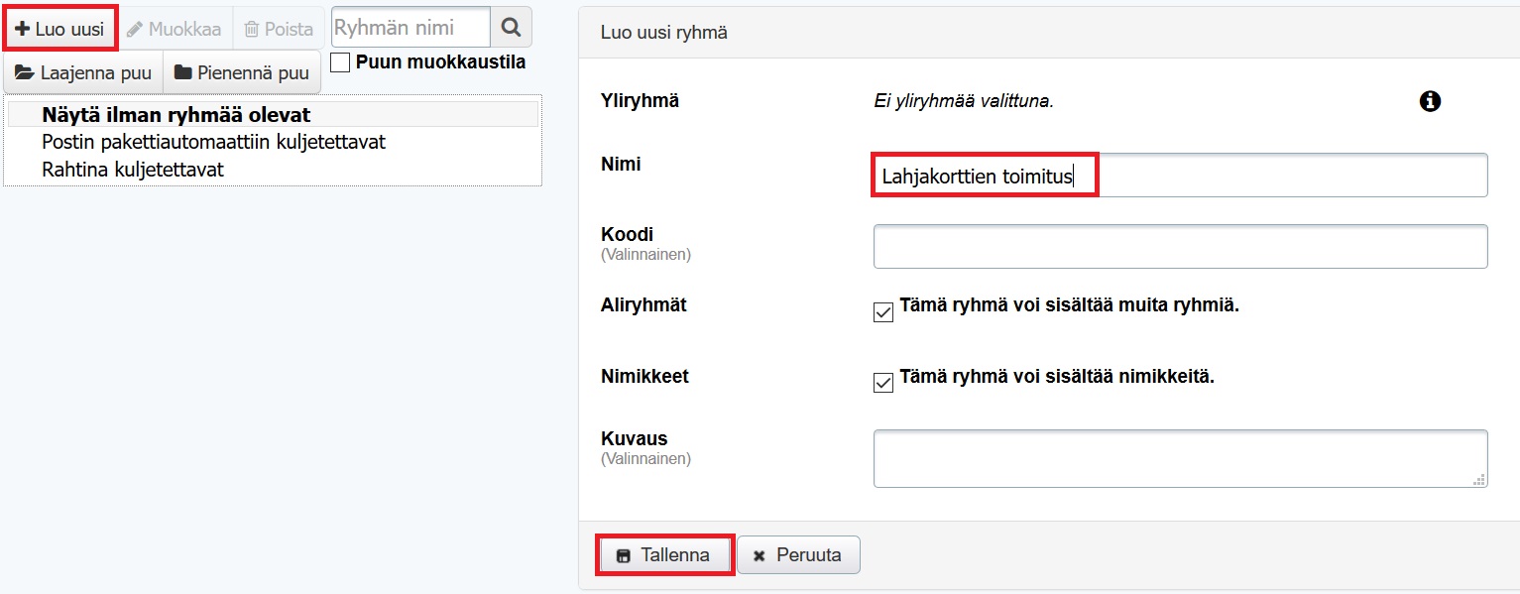Save the group with Tallenna
This screenshot has width=1520, height=594.
(664, 555)
